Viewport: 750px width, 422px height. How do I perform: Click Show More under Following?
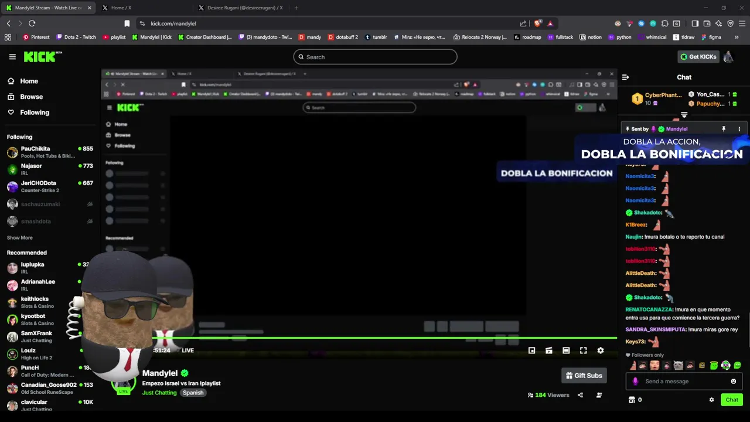click(x=20, y=238)
